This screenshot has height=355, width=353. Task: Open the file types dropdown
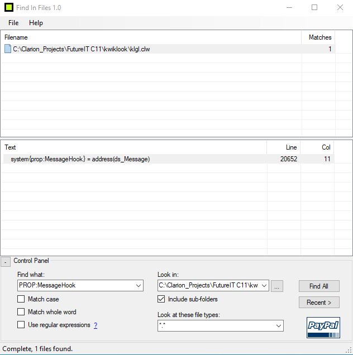point(278,325)
